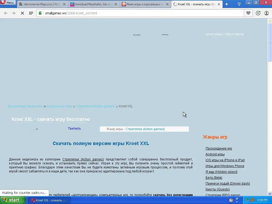Open Принеси подай (Dinner dash) link
272x204 pixels.
[x=228, y=184]
